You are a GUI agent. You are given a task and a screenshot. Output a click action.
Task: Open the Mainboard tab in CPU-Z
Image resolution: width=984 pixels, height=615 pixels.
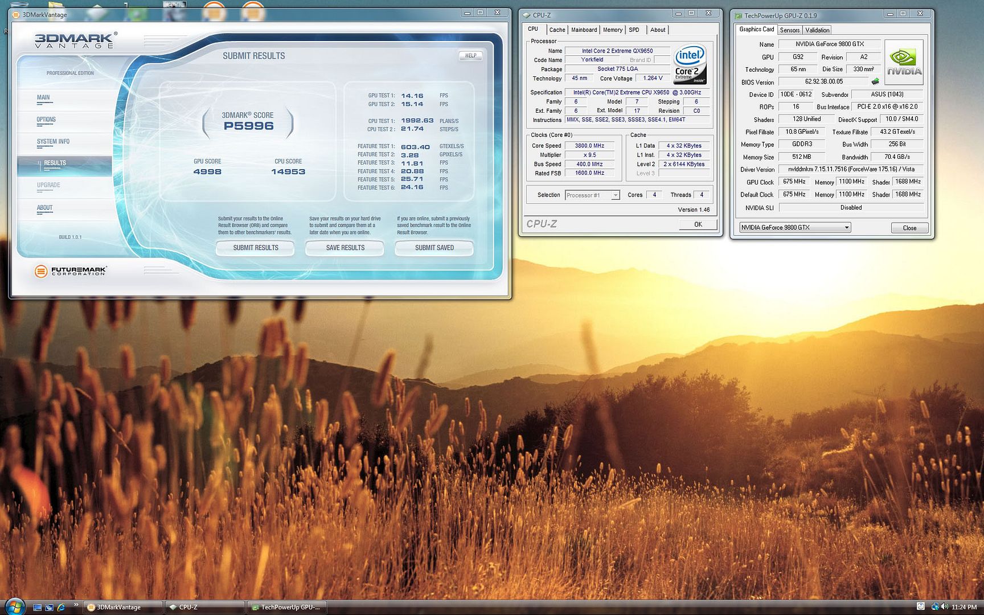[584, 30]
